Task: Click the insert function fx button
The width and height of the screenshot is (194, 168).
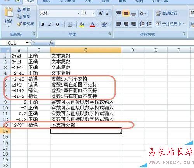Action: coord(51,43)
